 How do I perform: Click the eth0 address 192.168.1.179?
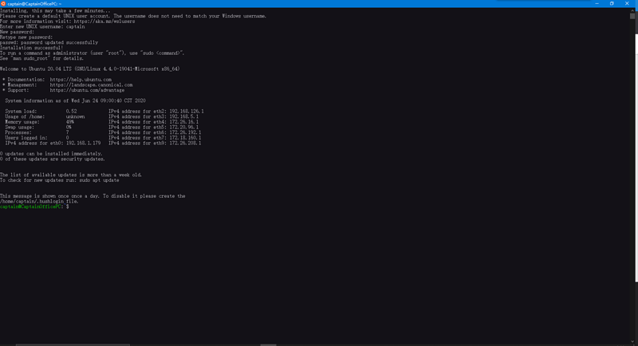[83, 144]
